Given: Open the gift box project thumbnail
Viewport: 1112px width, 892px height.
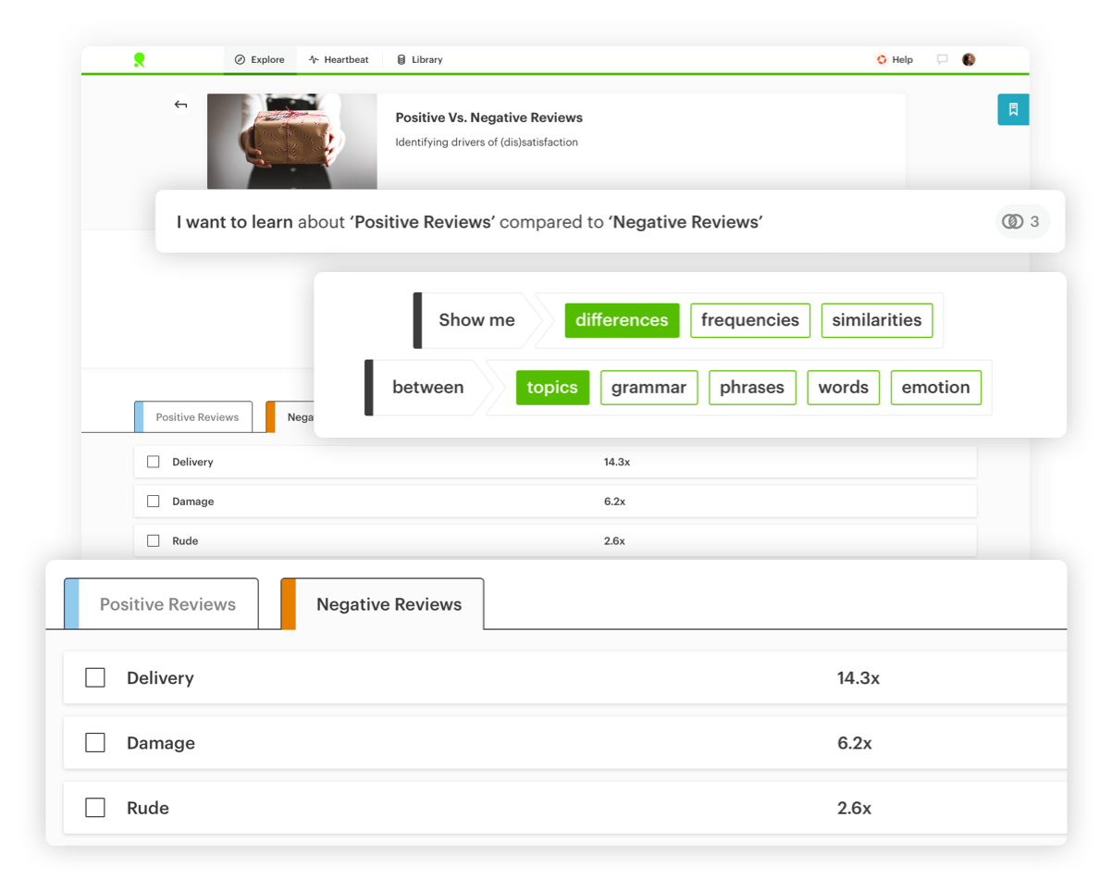Looking at the screenshot, I should pos(292,142).
